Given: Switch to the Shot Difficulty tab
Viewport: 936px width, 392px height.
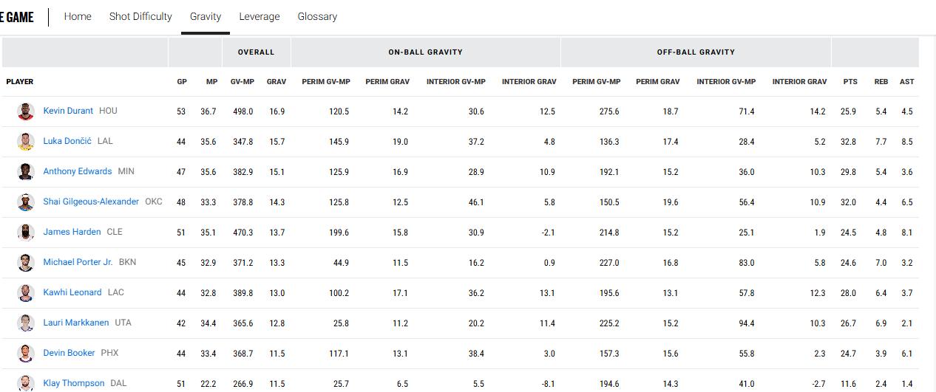Looking at the screenshot, I should 140,16.
